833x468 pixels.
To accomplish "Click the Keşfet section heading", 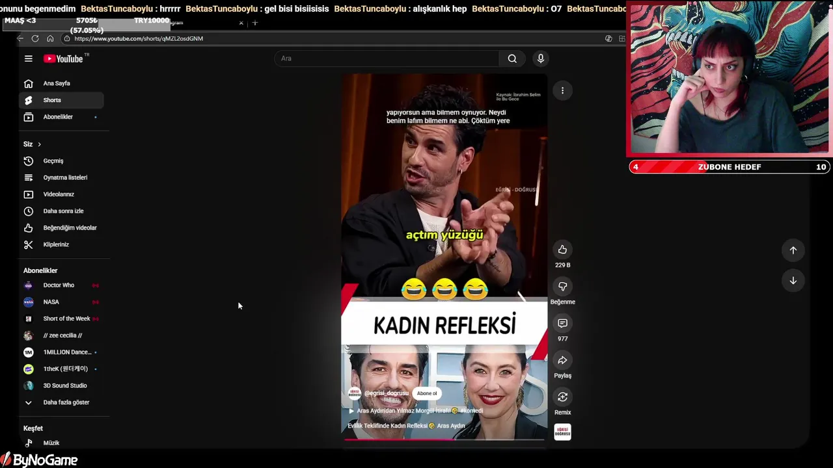I will click(33, 428).
